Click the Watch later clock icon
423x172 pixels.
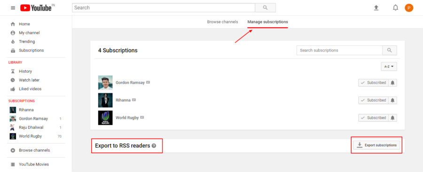[x=13, y=80]
